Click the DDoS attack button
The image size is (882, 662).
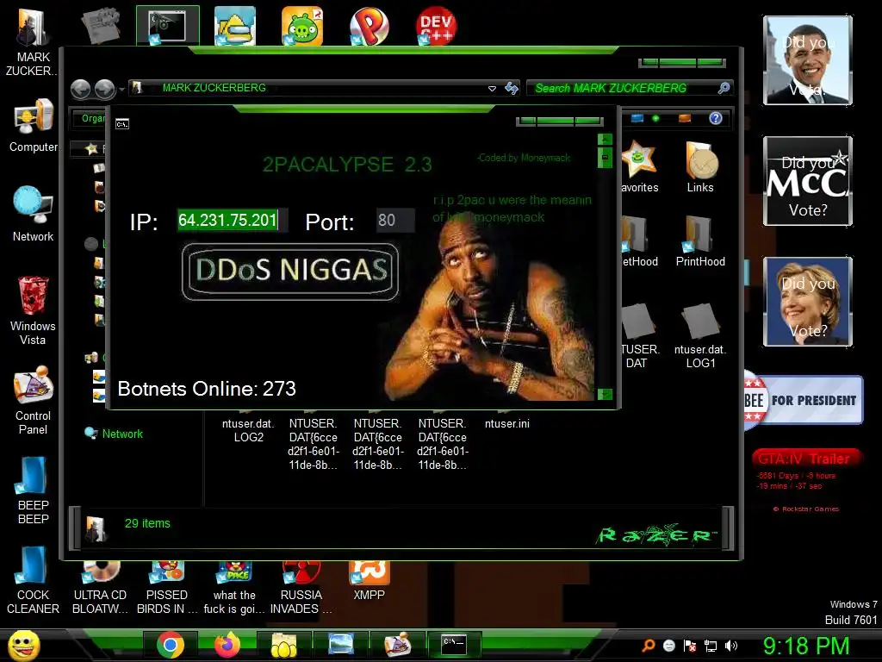[x=290, y=272]
